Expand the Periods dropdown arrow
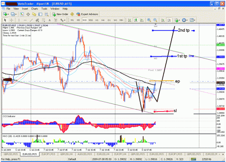Image resolution: width=226 pixels, height=162 pixels. click(x=187, y=20)
